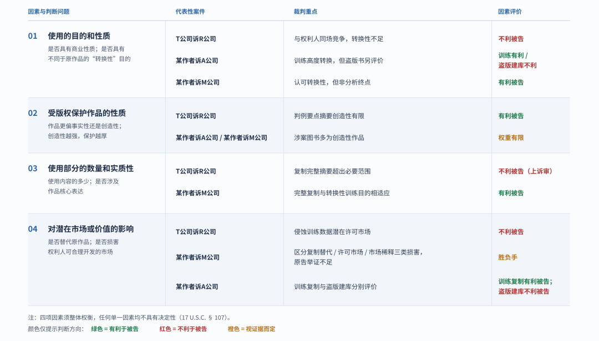The width and height of the screenshot is (599, 341).
Task: Select 有利被告 beside 判例要点摘要创造性有限
Action: click(511, 116)
